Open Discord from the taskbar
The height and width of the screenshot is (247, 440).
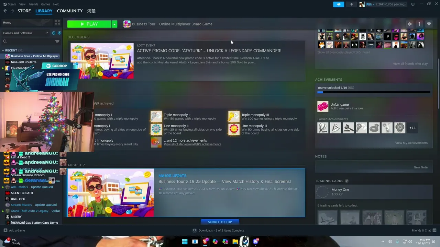255,242
